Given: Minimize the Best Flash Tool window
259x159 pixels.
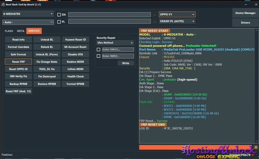Looking at the screenshot, I should 246,5.
